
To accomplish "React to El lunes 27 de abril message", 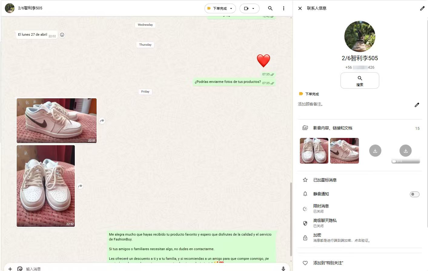I will 62,35.
